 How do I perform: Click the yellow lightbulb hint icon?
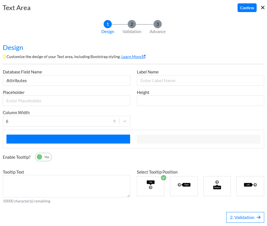click(x=4, y=57)
